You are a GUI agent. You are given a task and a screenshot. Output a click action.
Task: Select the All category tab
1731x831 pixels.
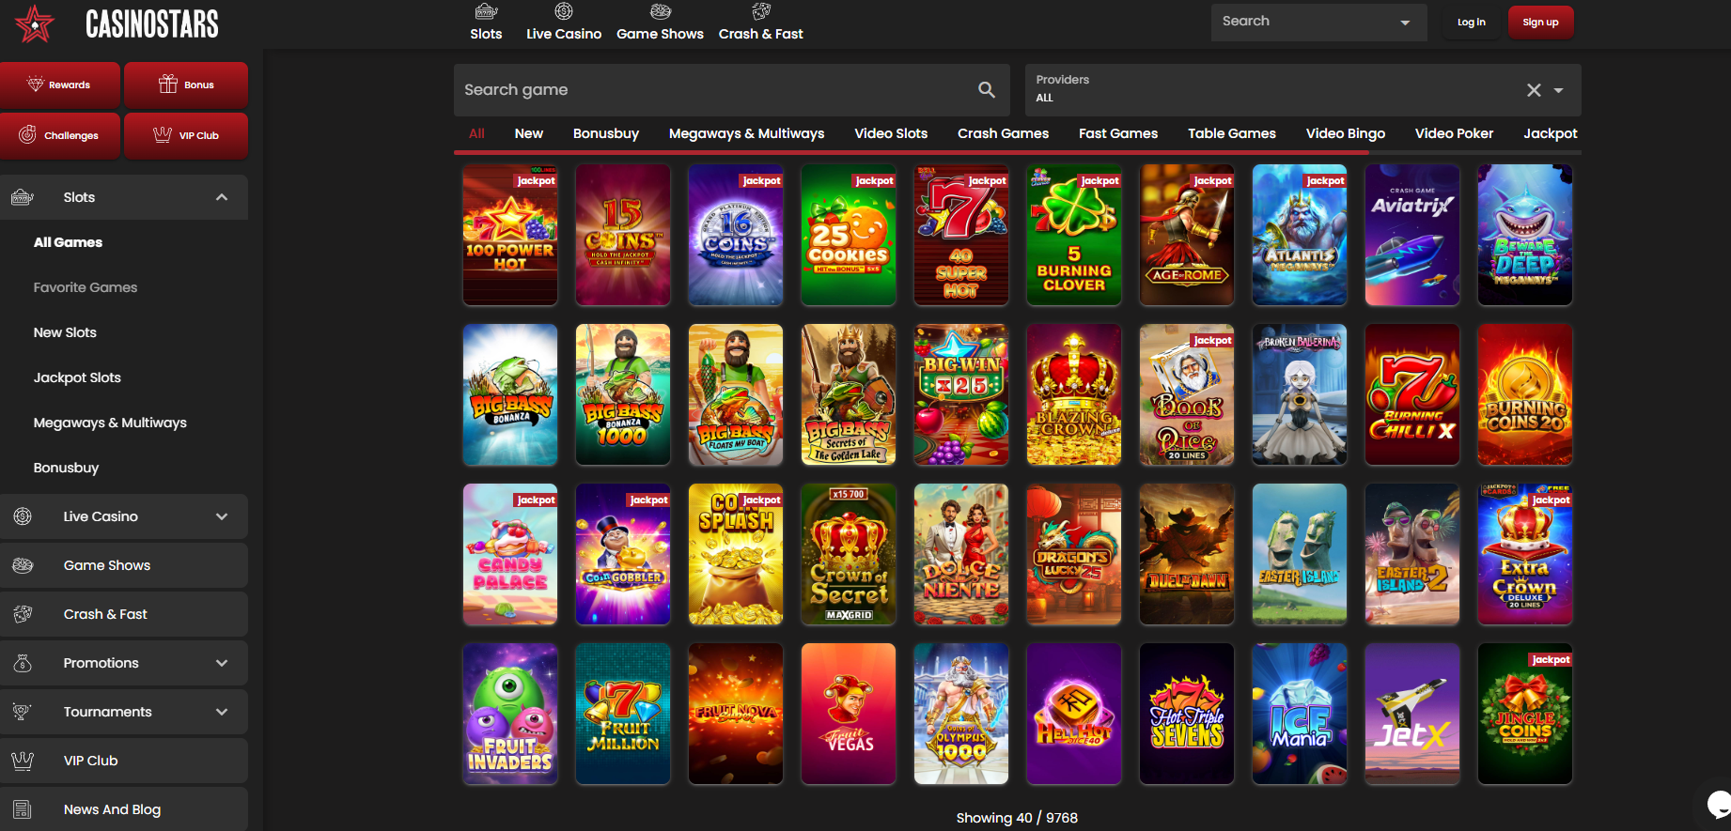coord(476,133)
